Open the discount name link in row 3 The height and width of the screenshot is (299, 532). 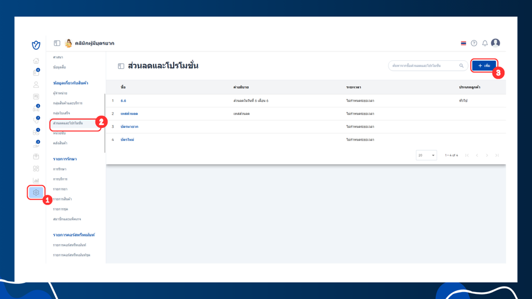point(130,127)
